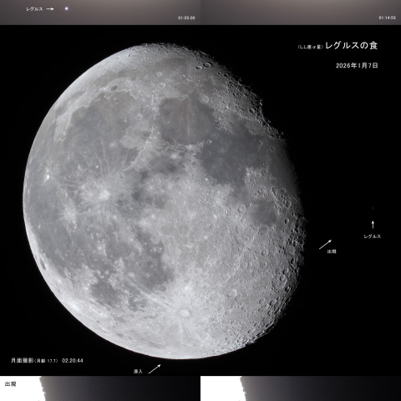Click the 潜入 label below the Moon
This screenshot has height=401, width=401.
click(x=138, y=371)
